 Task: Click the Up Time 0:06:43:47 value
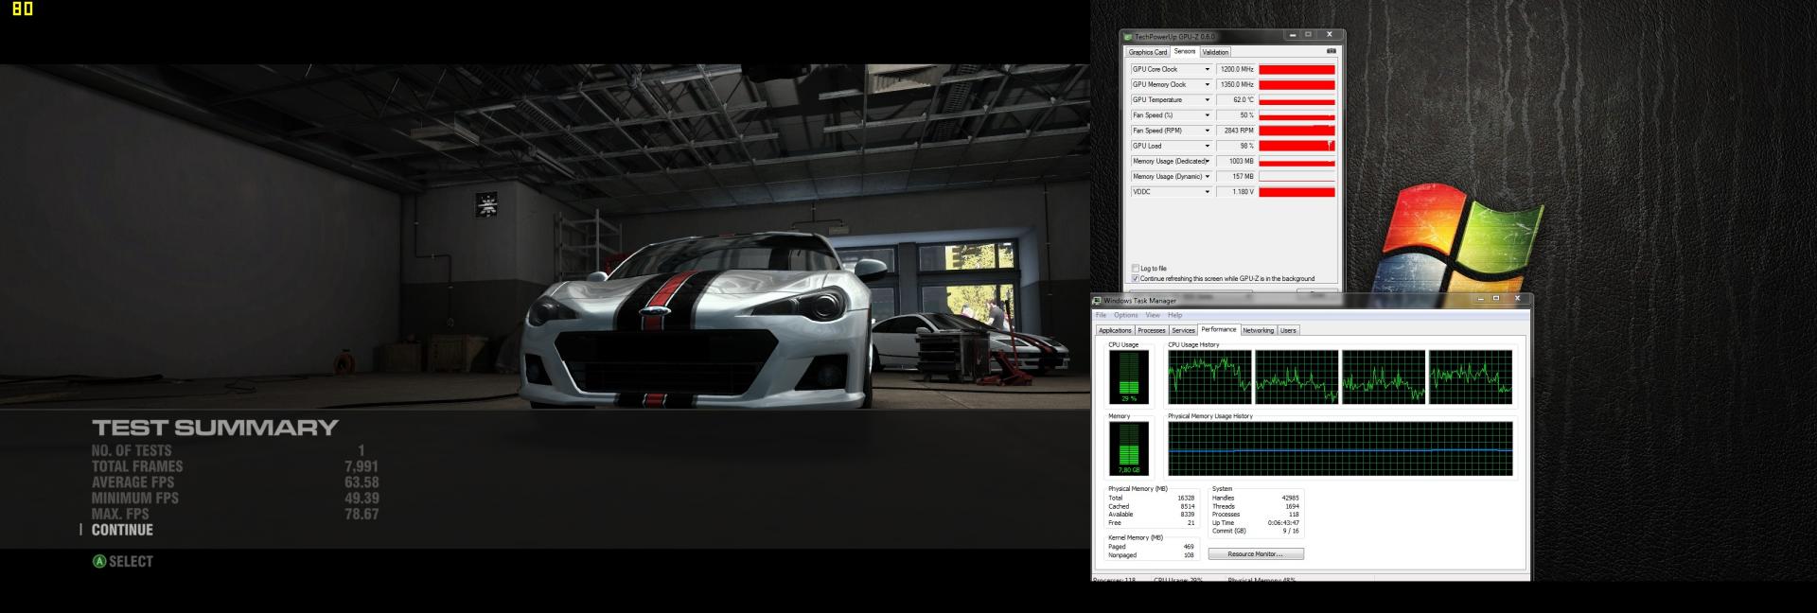tap(1283, 523)
